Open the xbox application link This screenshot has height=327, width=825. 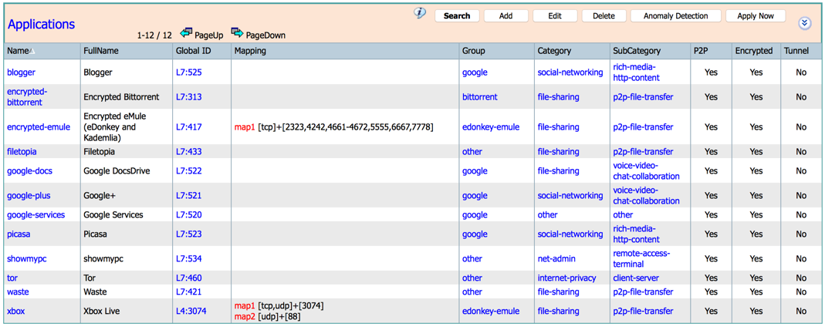15,311
